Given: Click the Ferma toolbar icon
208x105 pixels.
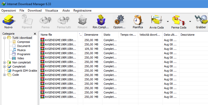Looking at the screenshot, I should click(45, 20).
